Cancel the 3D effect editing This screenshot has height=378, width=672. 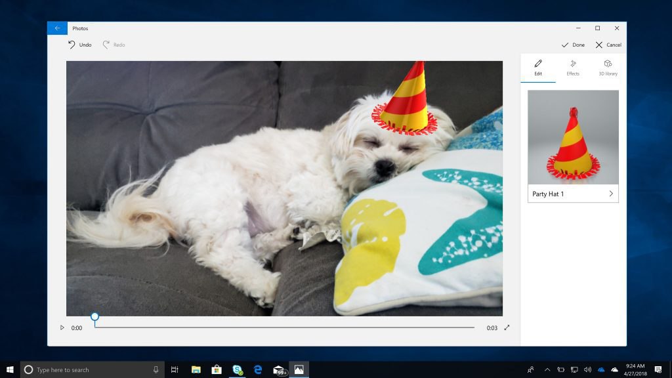point(608,45)
